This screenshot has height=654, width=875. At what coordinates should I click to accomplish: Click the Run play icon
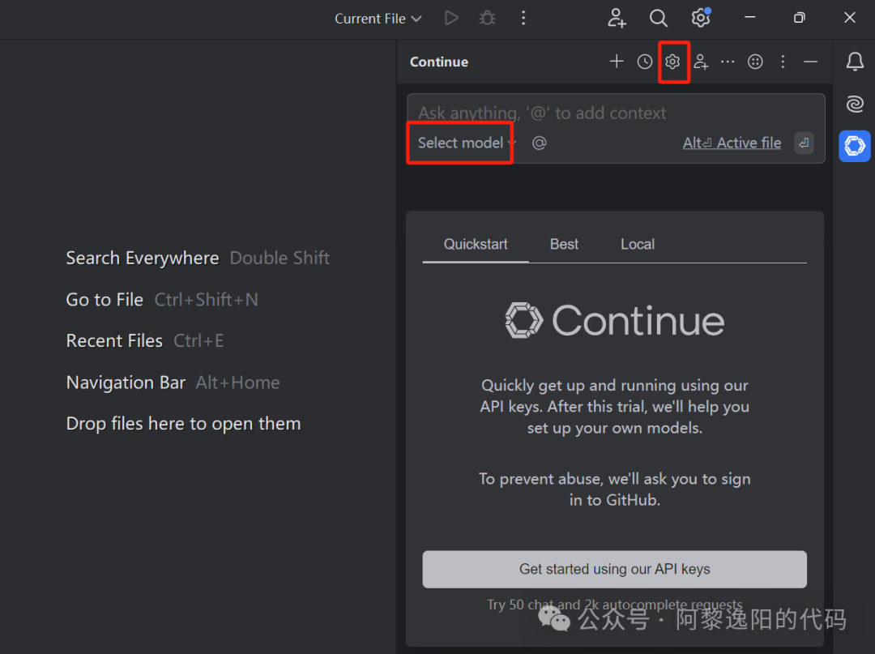click(451, 18)
